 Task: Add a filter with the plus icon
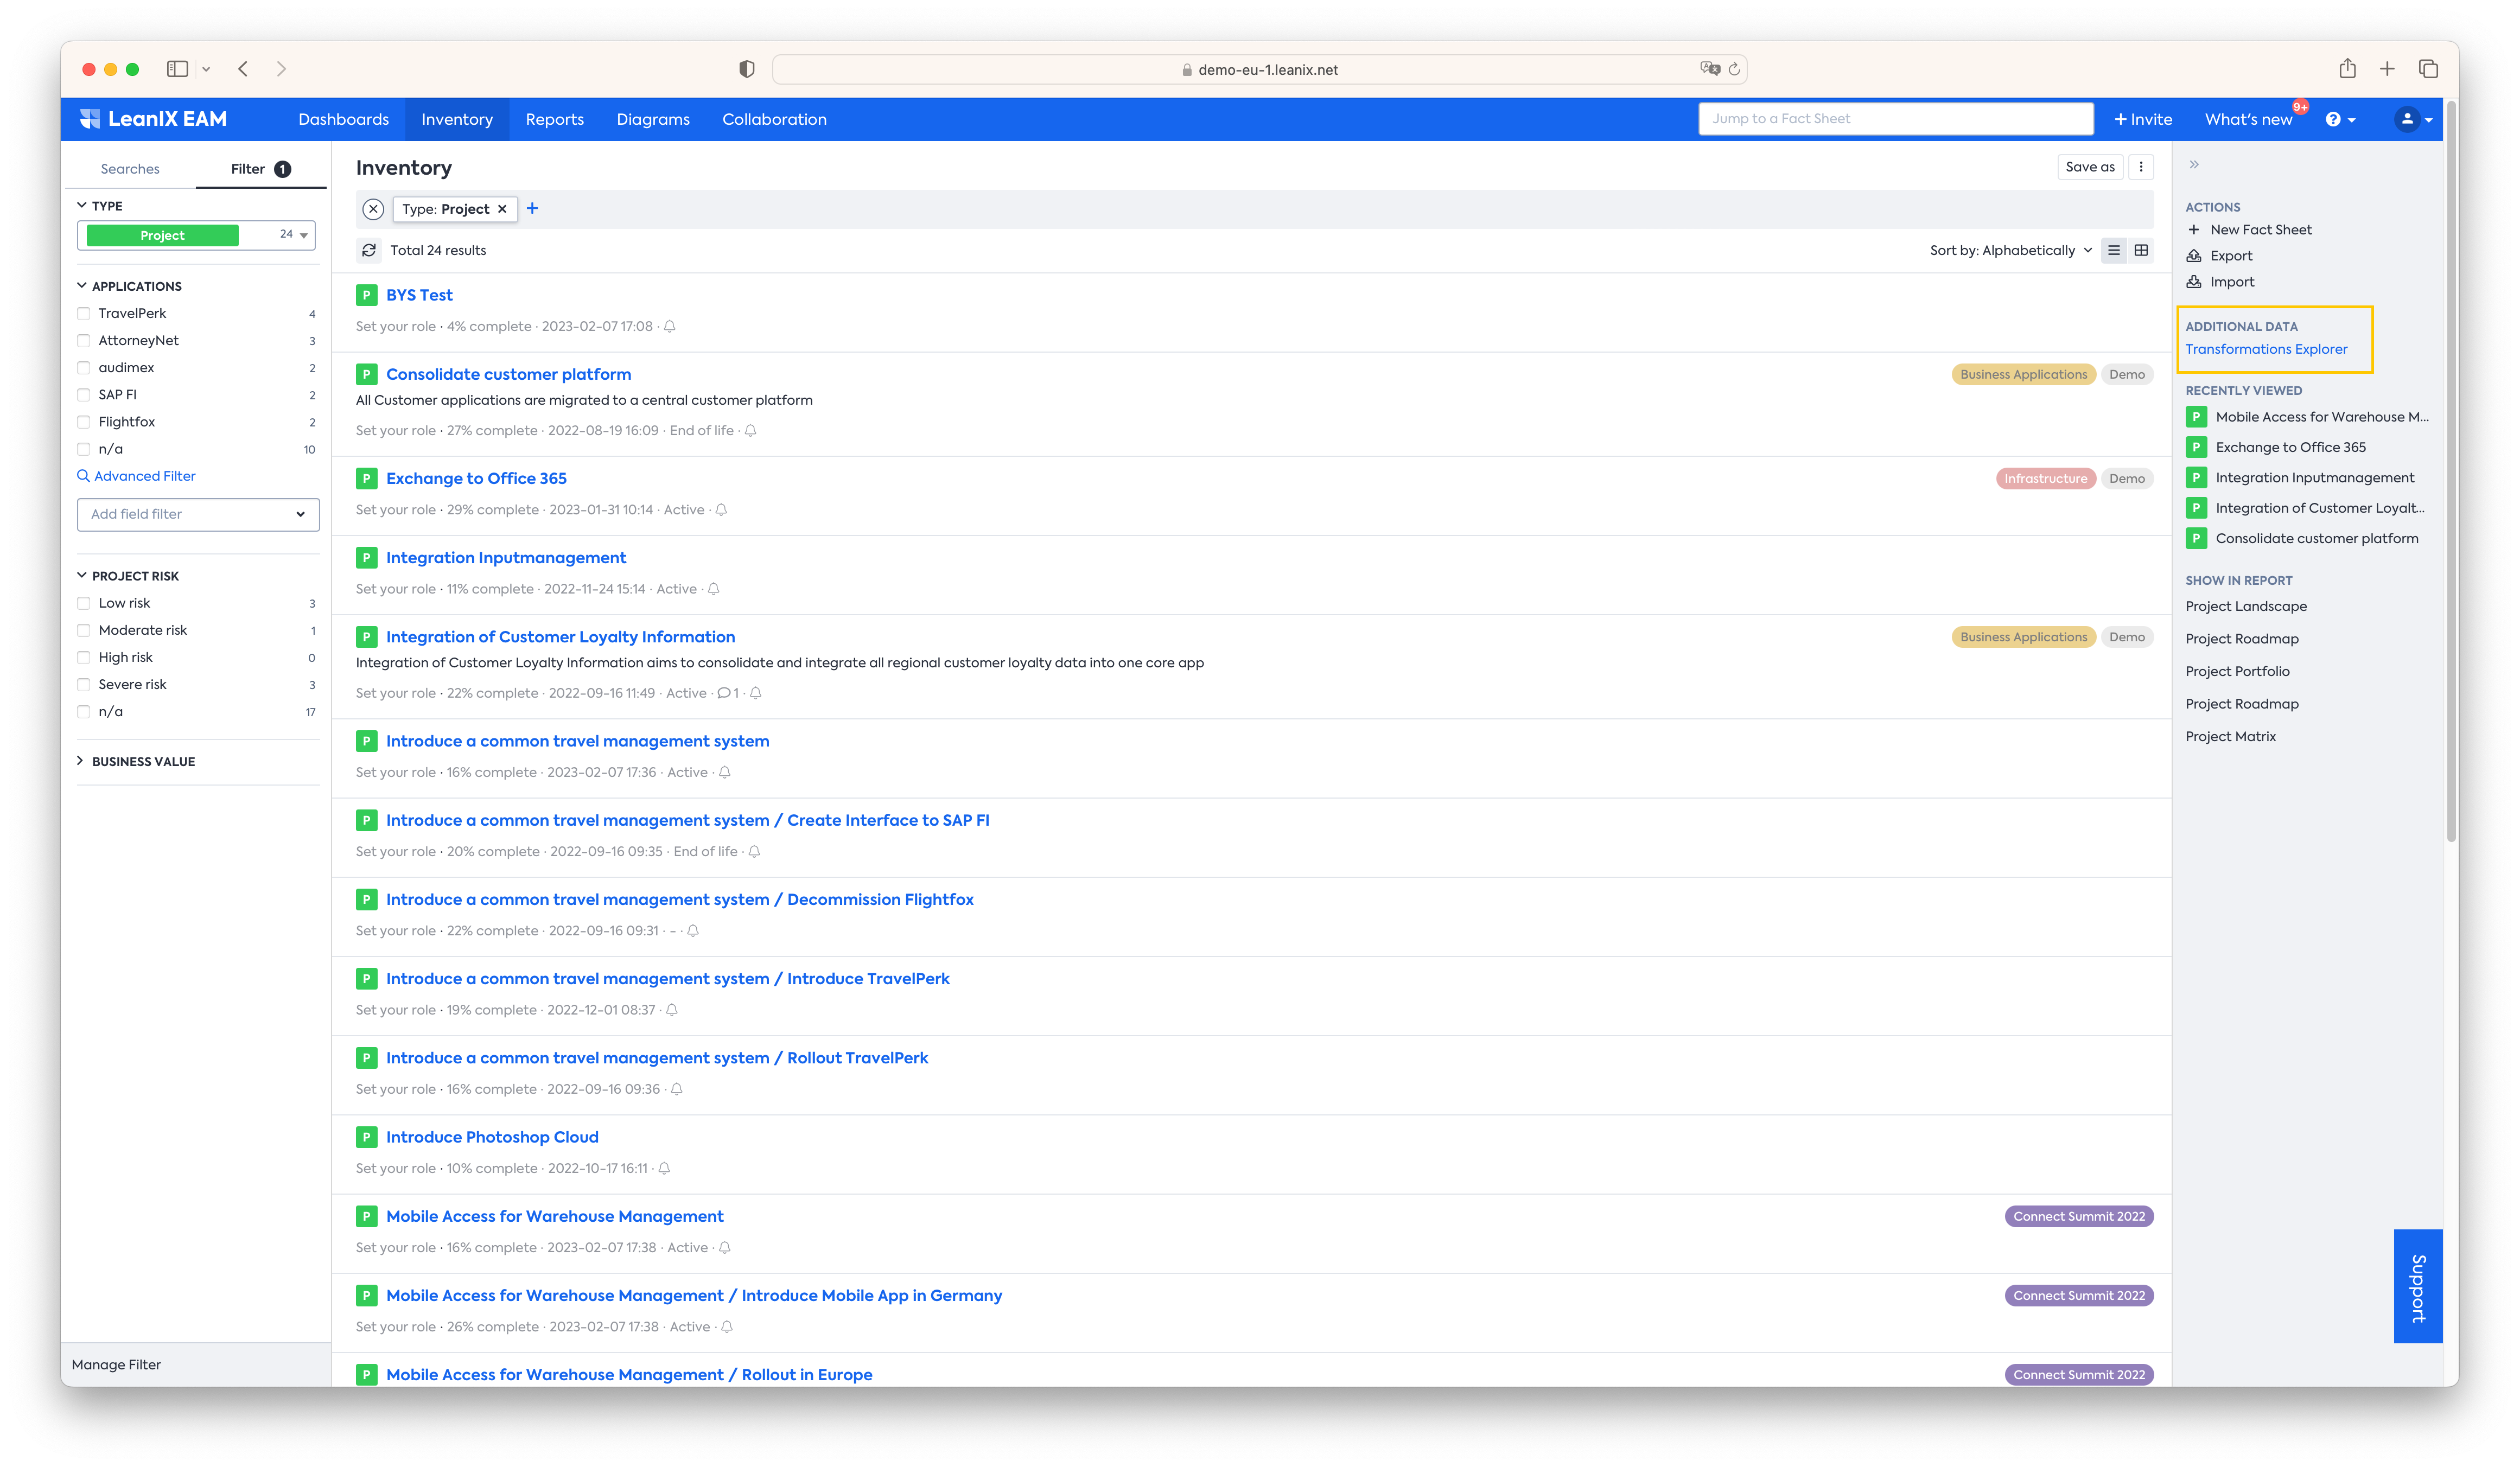coord(532,208)
